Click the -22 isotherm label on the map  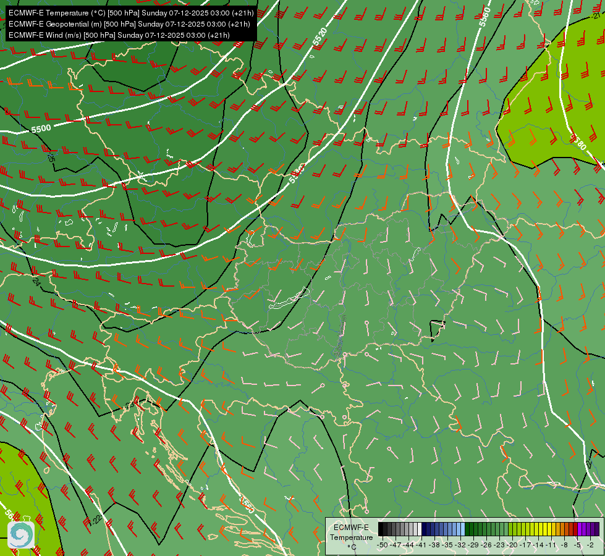(x=96, y=520)
